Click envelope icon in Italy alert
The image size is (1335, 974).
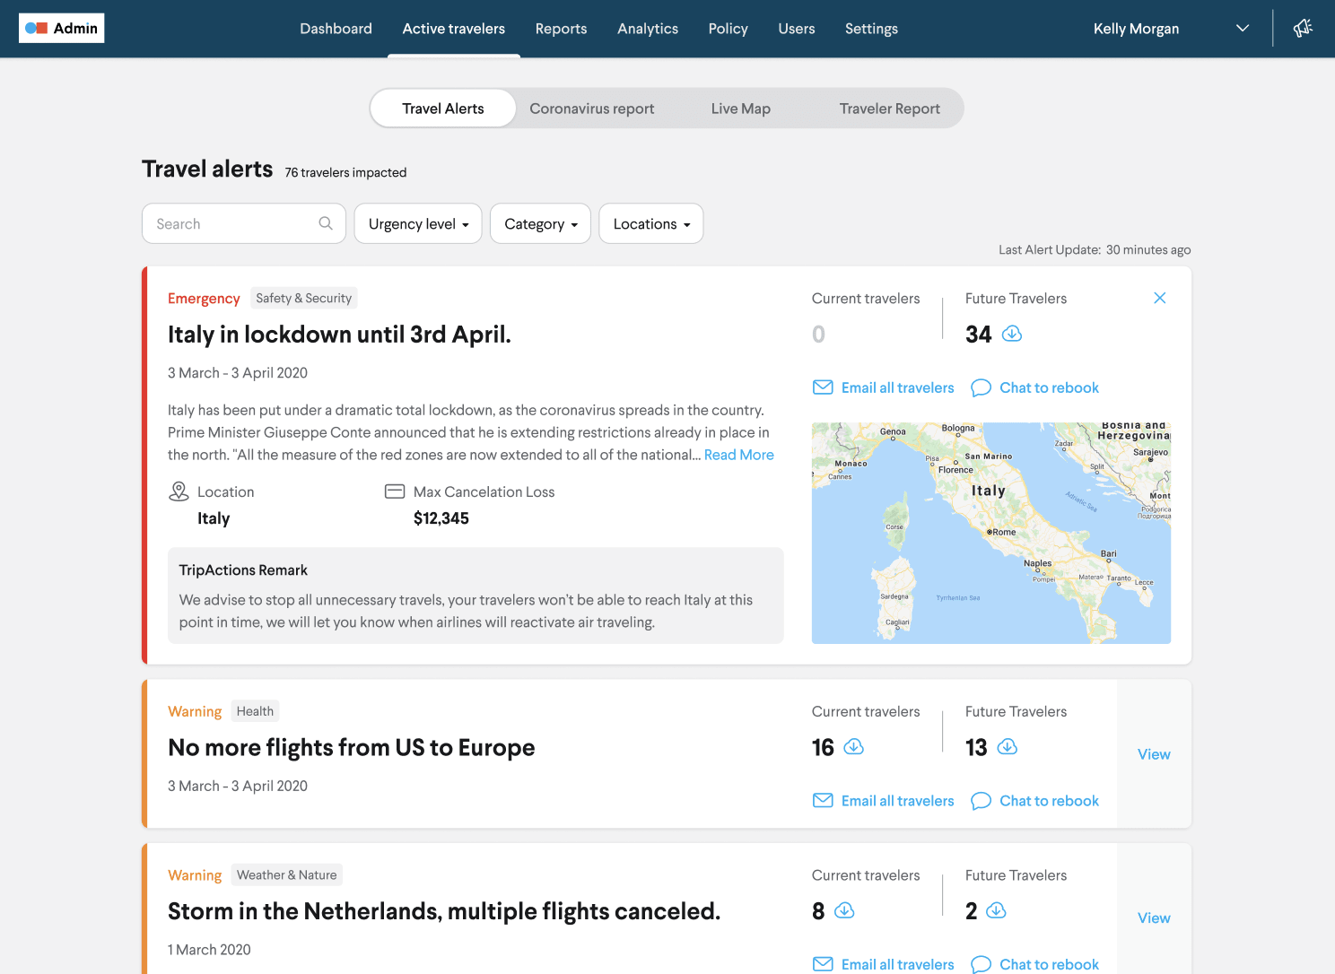coord(823,387)
